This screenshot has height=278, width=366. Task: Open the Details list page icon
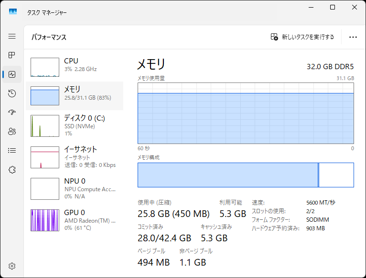(x=12, y=151)
